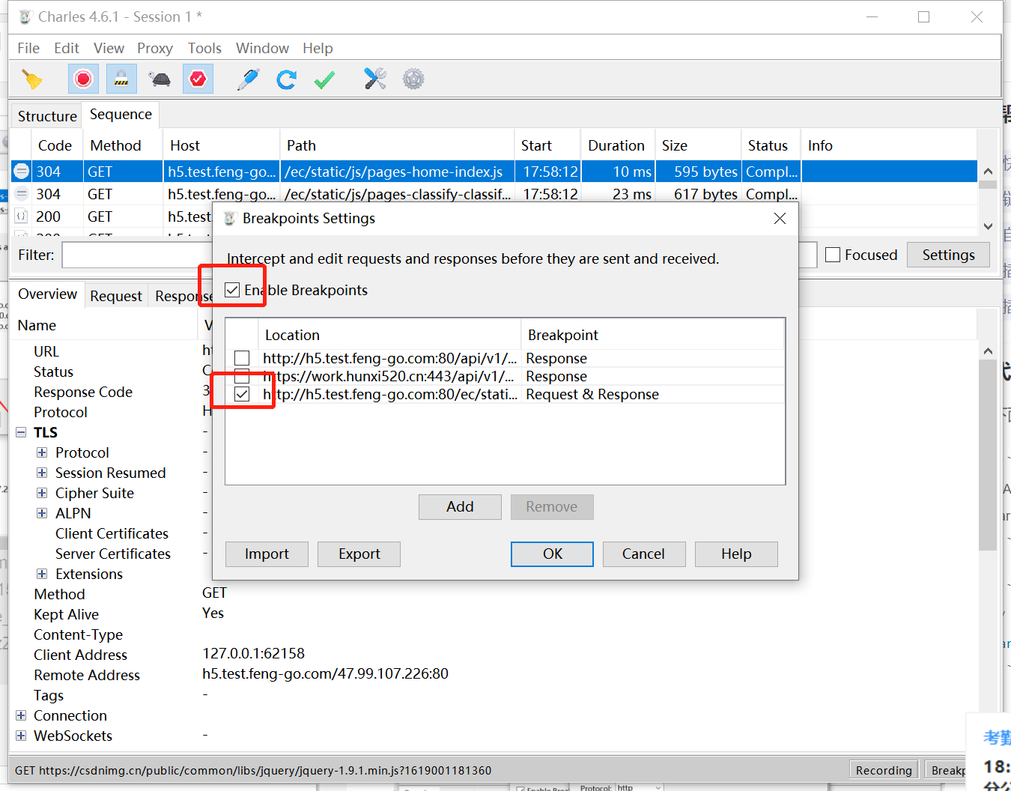Toggle the red hexagon Breakpoints icon
1011x791 pixels.
[x=198, y=79]
